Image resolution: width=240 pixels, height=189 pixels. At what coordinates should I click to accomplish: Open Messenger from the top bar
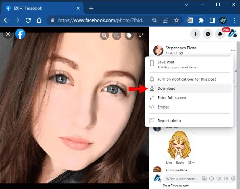coord(208,34)
